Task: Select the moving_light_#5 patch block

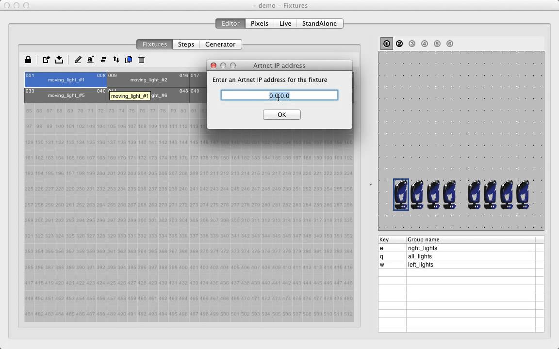Action: (x=66, y=95)
